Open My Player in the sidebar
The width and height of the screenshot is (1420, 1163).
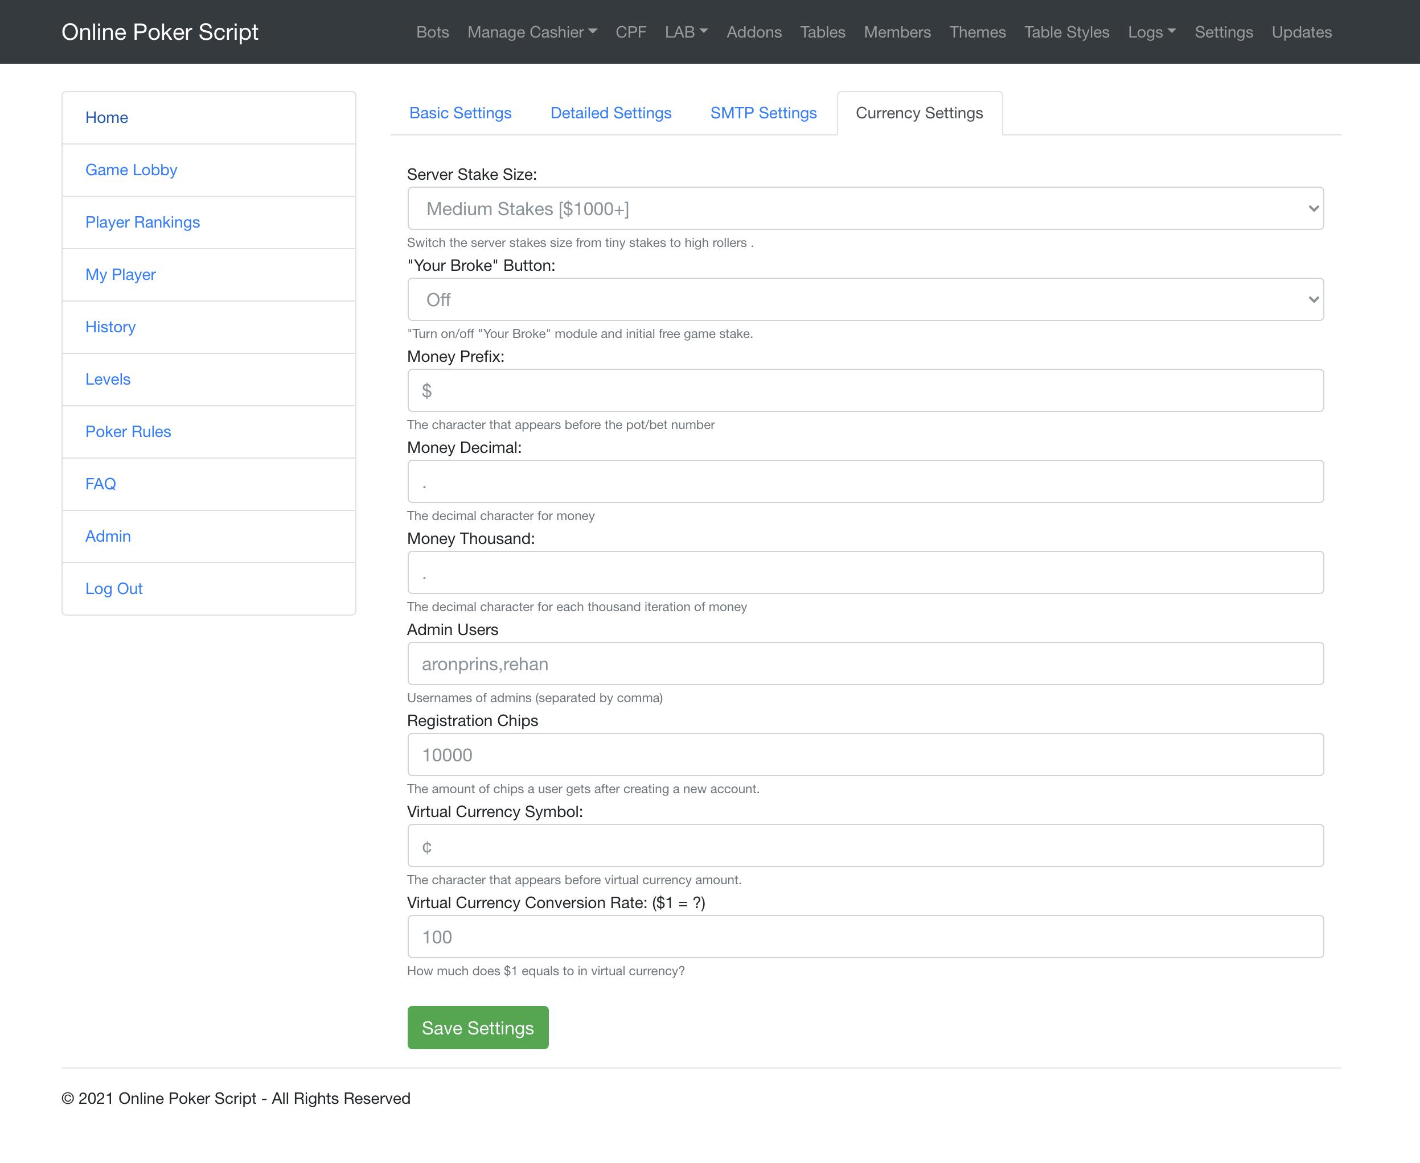tap(208, 275)
